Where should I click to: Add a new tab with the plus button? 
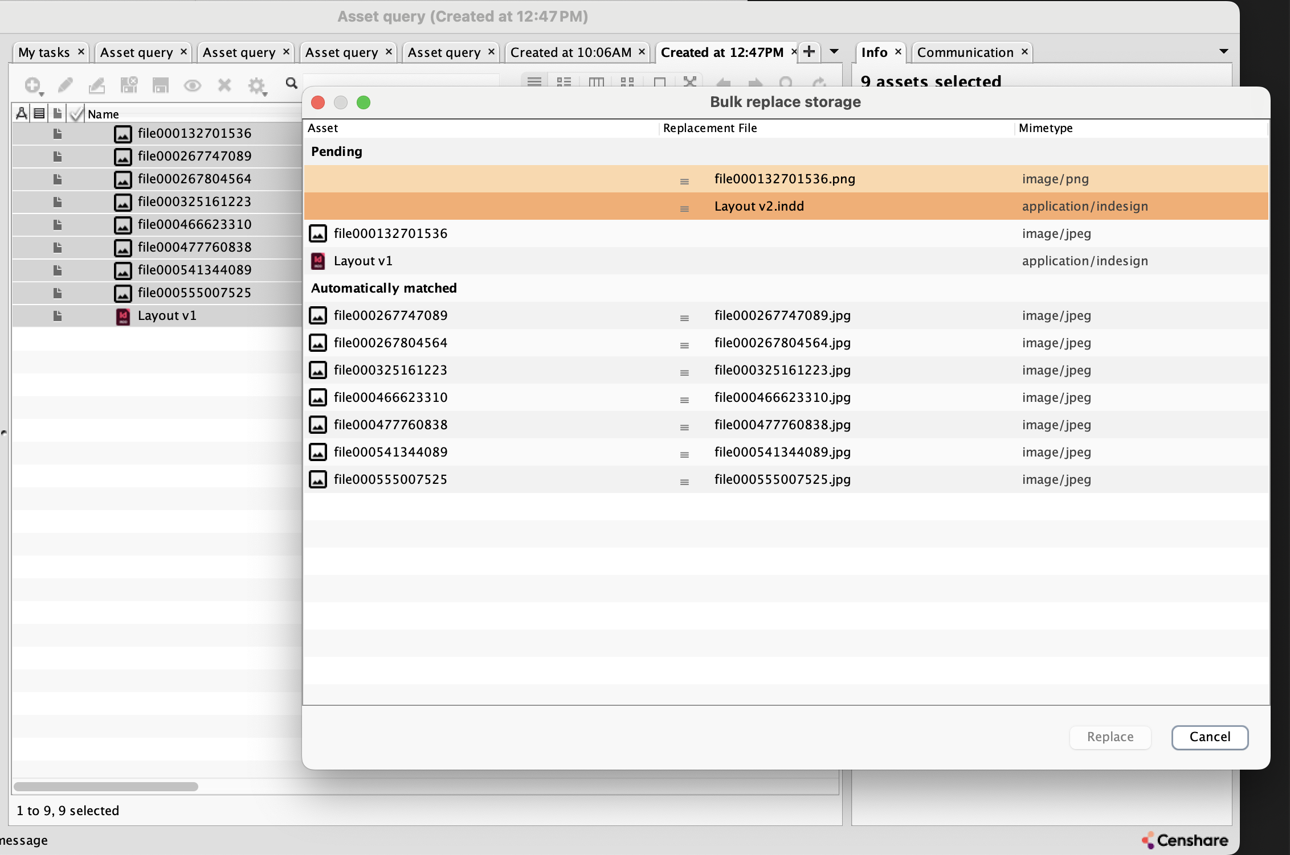(x=809, y=51)
